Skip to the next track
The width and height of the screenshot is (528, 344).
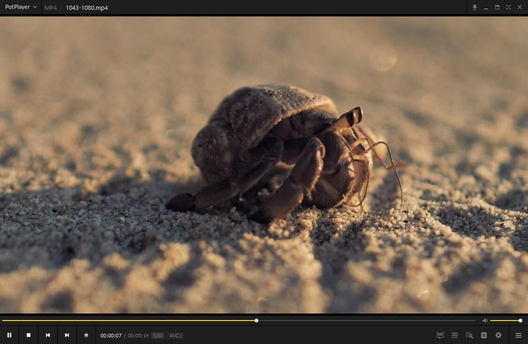(67, 335)
